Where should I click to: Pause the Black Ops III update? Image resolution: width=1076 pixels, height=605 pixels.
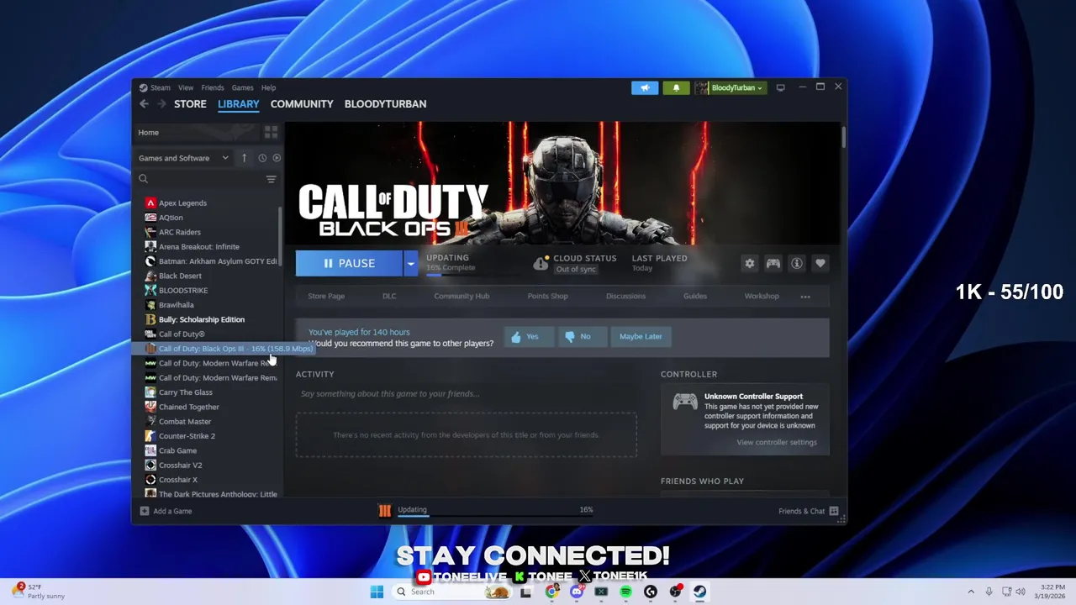[x=349, y=264]
